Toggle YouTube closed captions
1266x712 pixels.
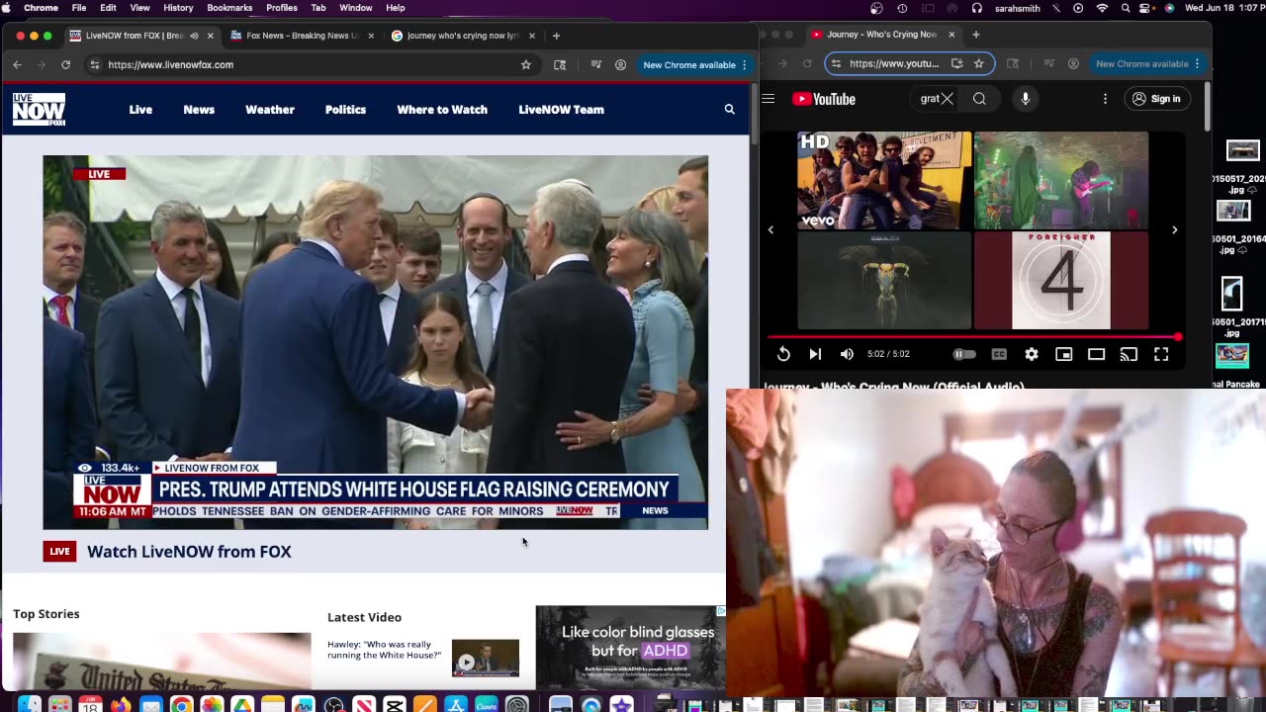(x=999, y=354)
